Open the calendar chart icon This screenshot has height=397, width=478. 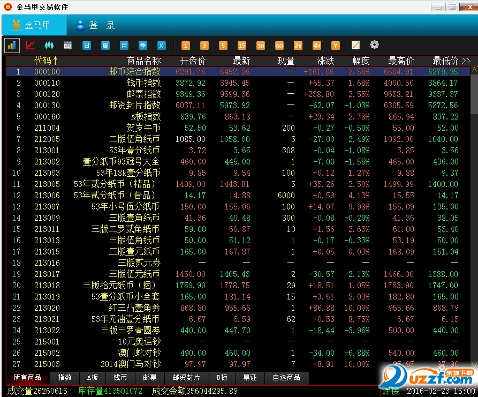67,46
